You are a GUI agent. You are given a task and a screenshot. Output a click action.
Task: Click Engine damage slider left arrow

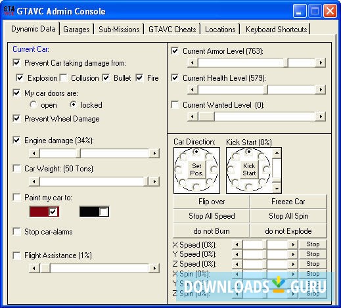(34, 153)
